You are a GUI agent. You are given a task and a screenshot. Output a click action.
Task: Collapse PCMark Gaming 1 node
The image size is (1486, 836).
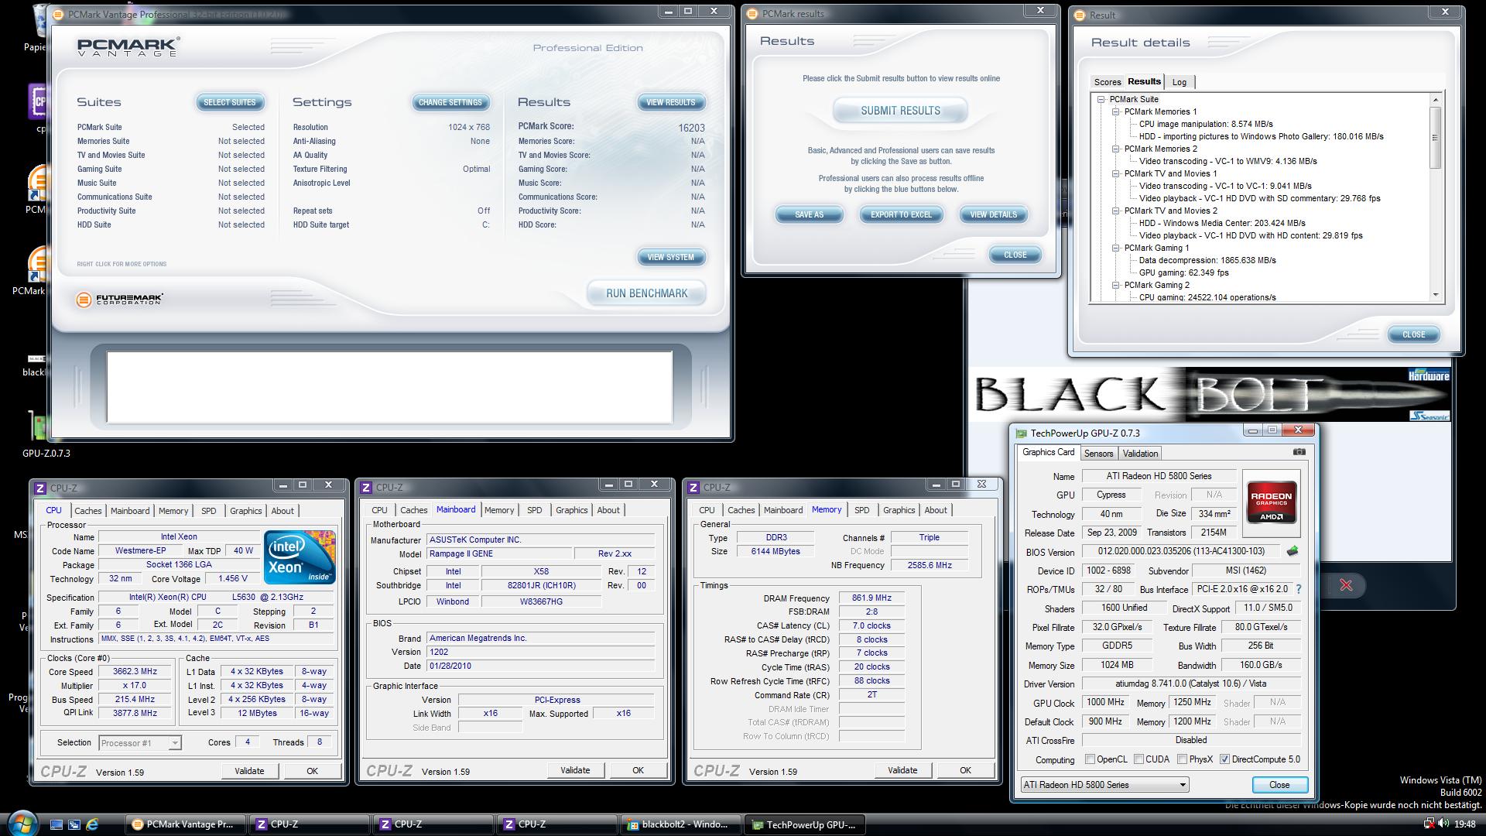point(1116,248)
